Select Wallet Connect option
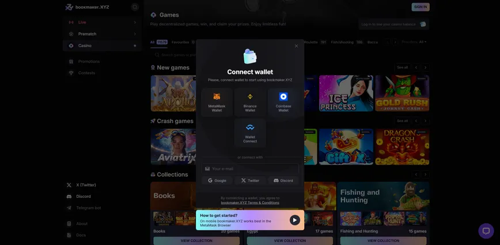 (x=250, y=133)
